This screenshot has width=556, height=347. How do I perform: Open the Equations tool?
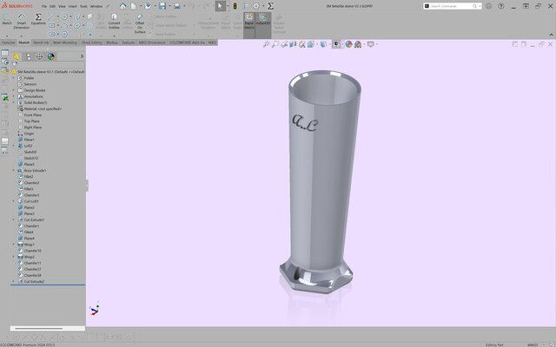39,23
